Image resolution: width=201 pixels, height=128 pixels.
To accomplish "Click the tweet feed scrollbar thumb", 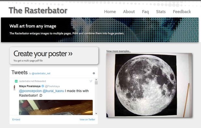I will (96, 83).
